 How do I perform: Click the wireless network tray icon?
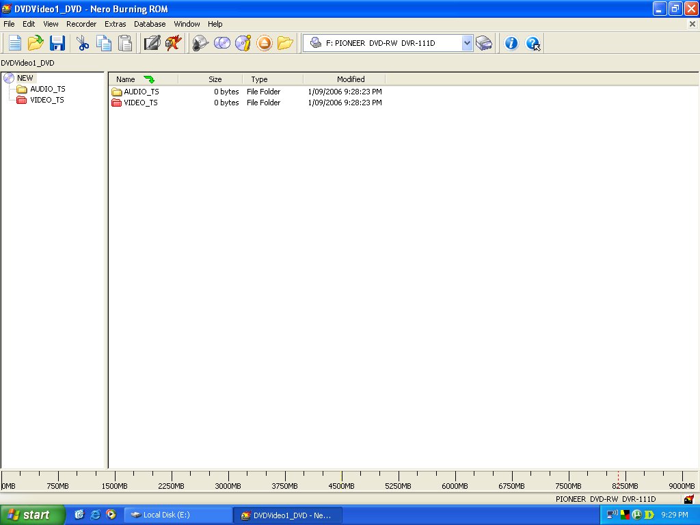pos(612,515)
